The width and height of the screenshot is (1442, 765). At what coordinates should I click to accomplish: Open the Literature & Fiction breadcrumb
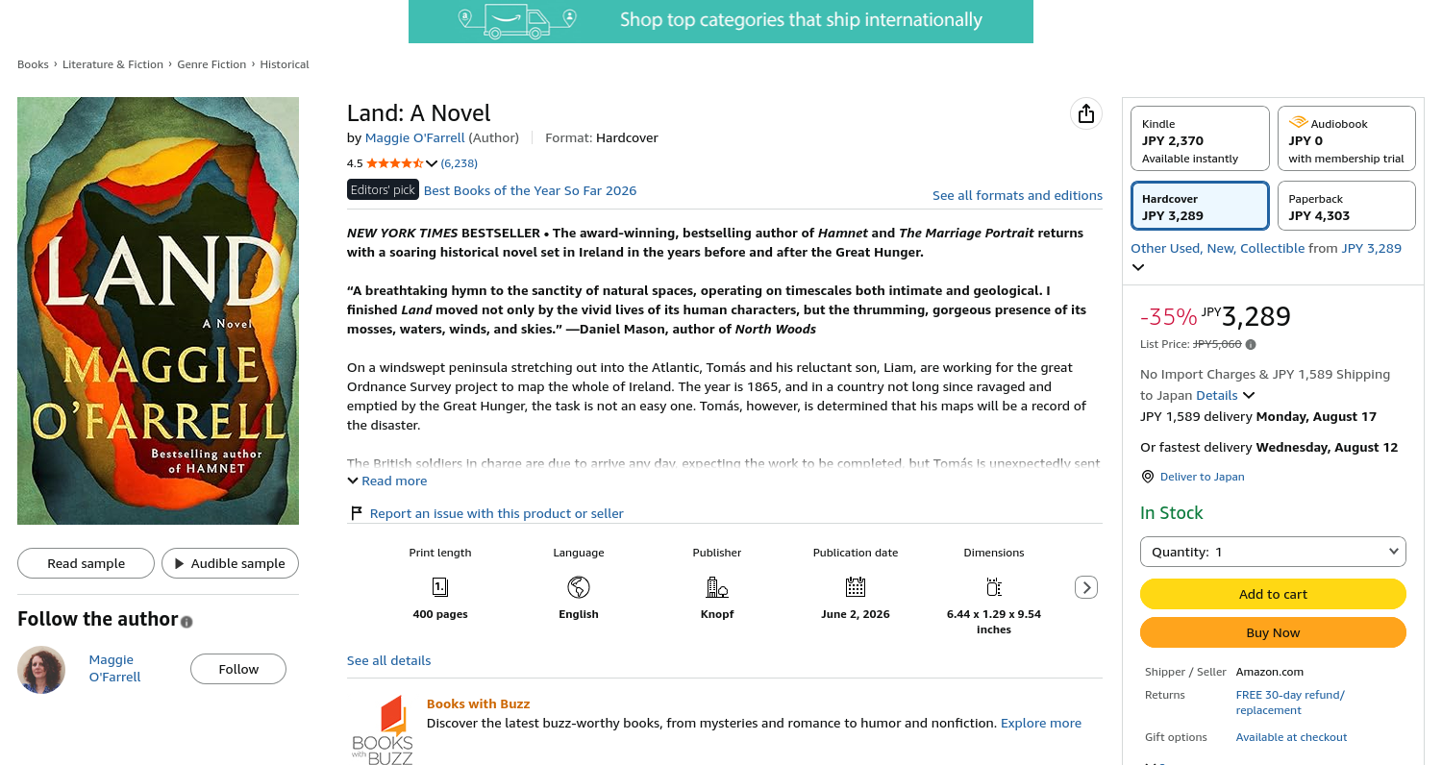(112, 64)
